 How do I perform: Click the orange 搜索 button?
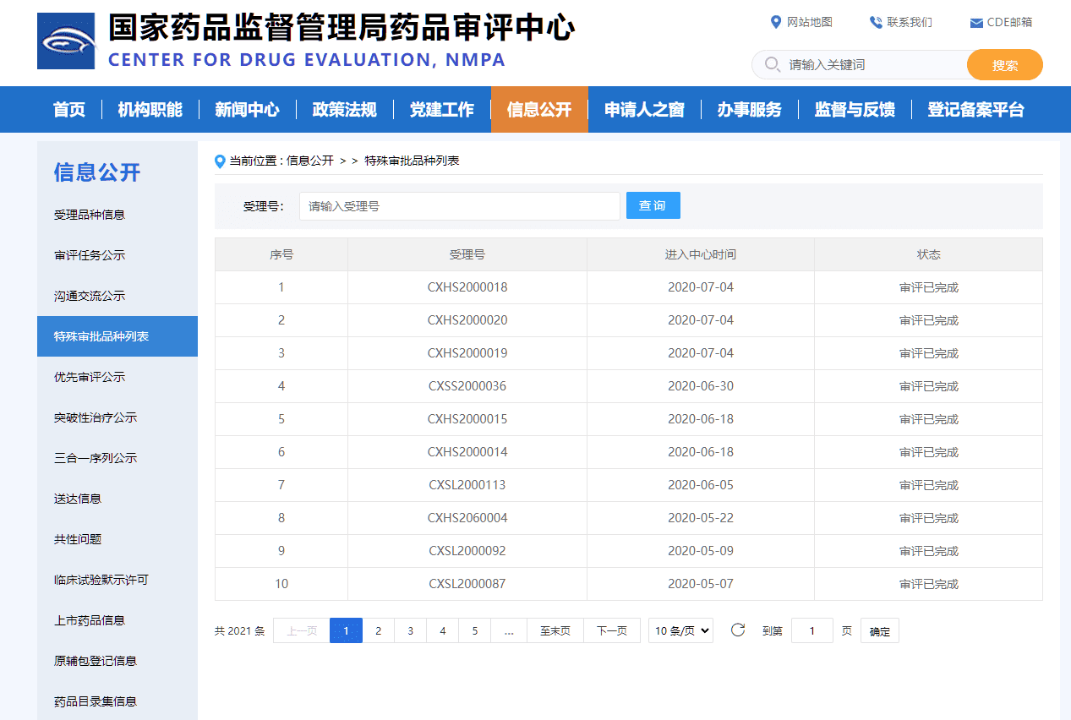pyautogui.click(x=1005, y=65)
